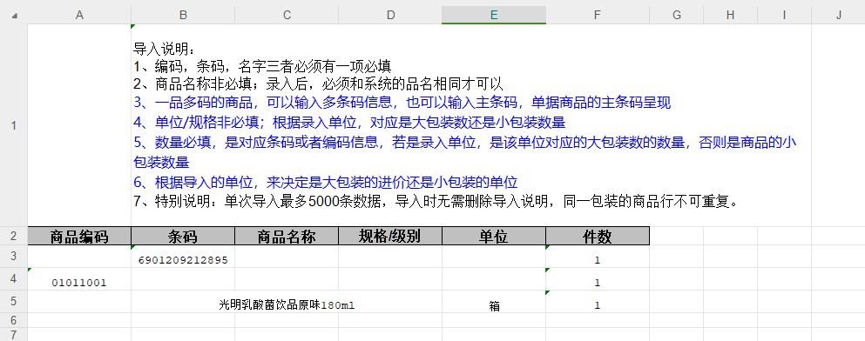Select column E header
865x341 pixels.
pyautogui.click(x=494, y=16)
